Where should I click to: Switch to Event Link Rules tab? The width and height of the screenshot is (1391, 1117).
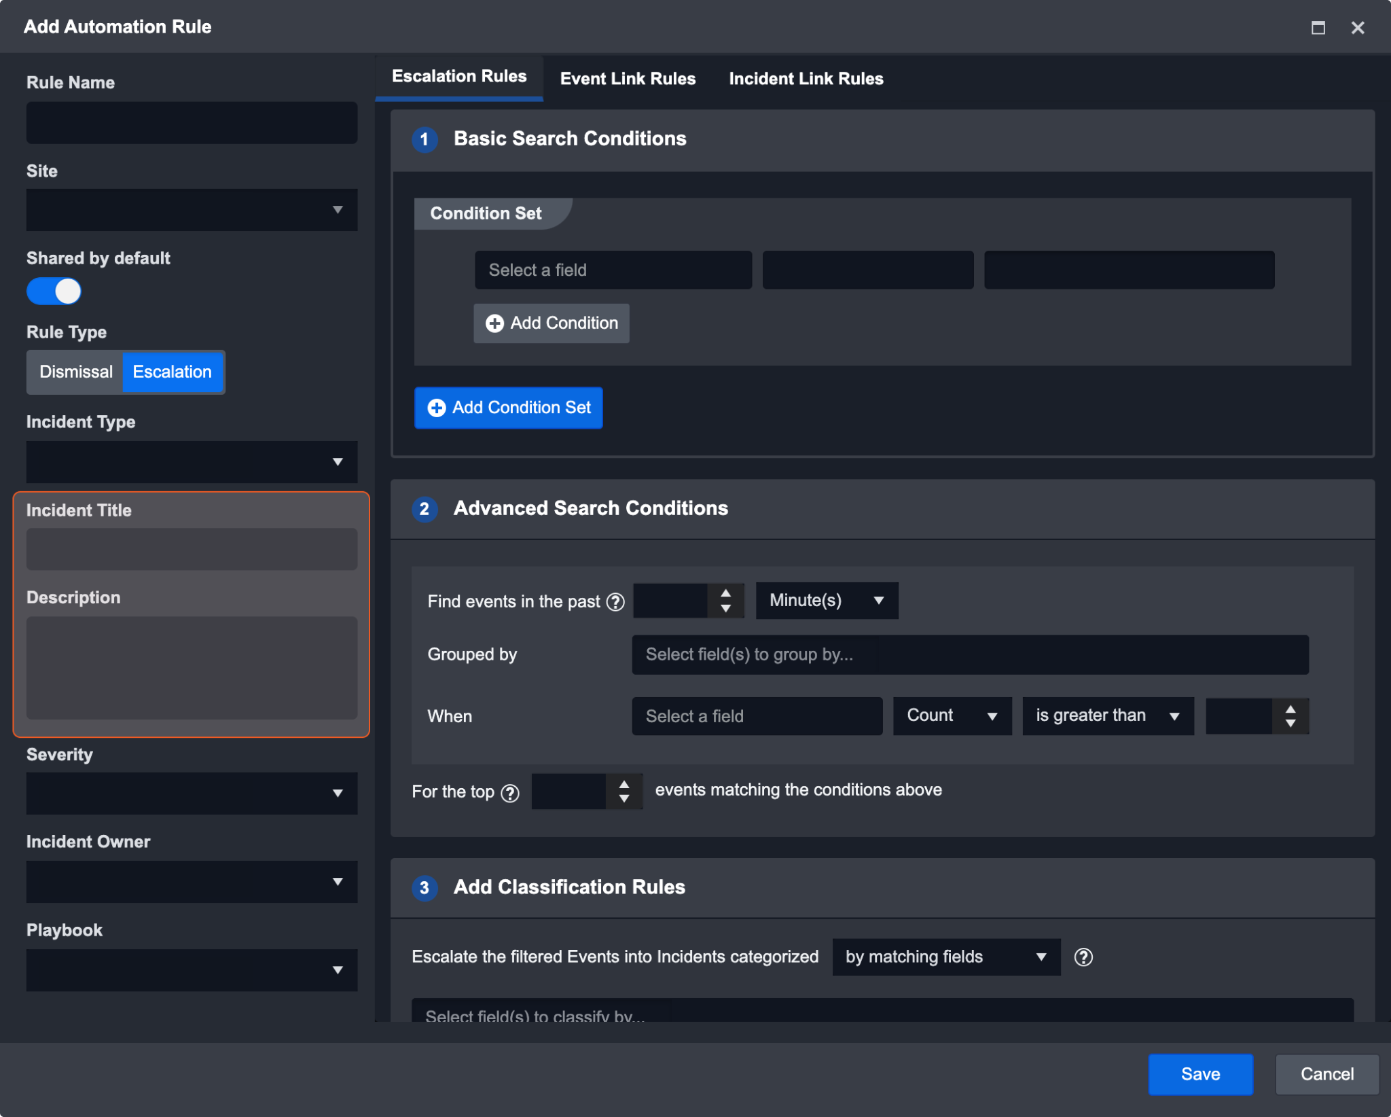(x=628, y=79)
